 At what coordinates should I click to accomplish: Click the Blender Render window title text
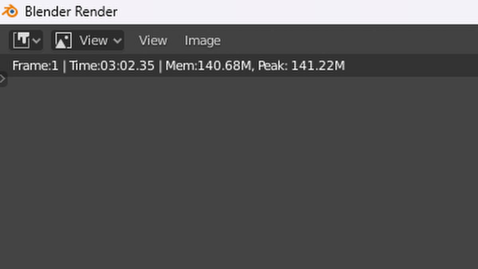click(71, 11)
